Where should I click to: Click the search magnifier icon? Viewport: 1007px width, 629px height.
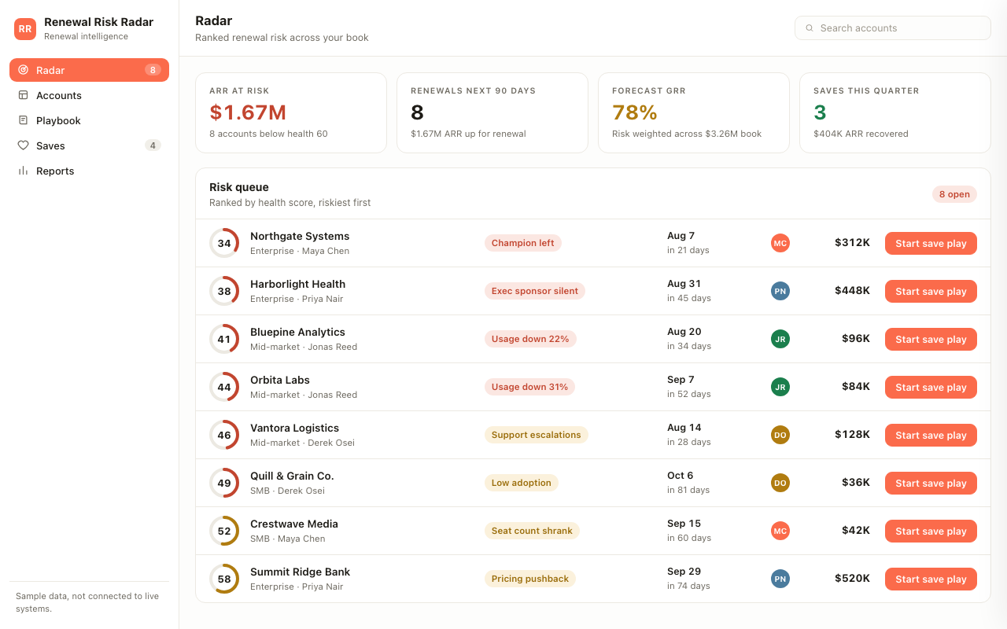click(x=810, y=28)
